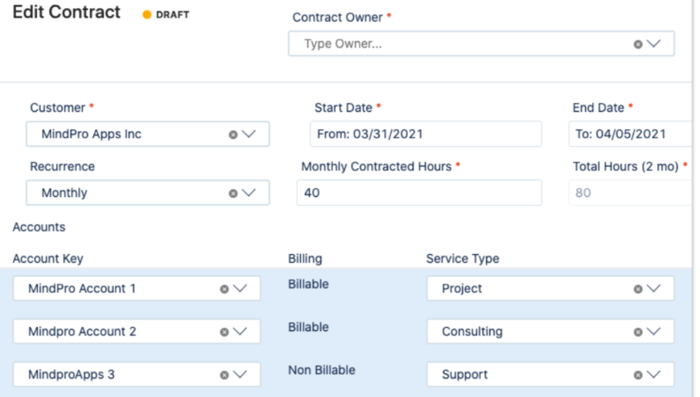Click the End Date field

631,134
